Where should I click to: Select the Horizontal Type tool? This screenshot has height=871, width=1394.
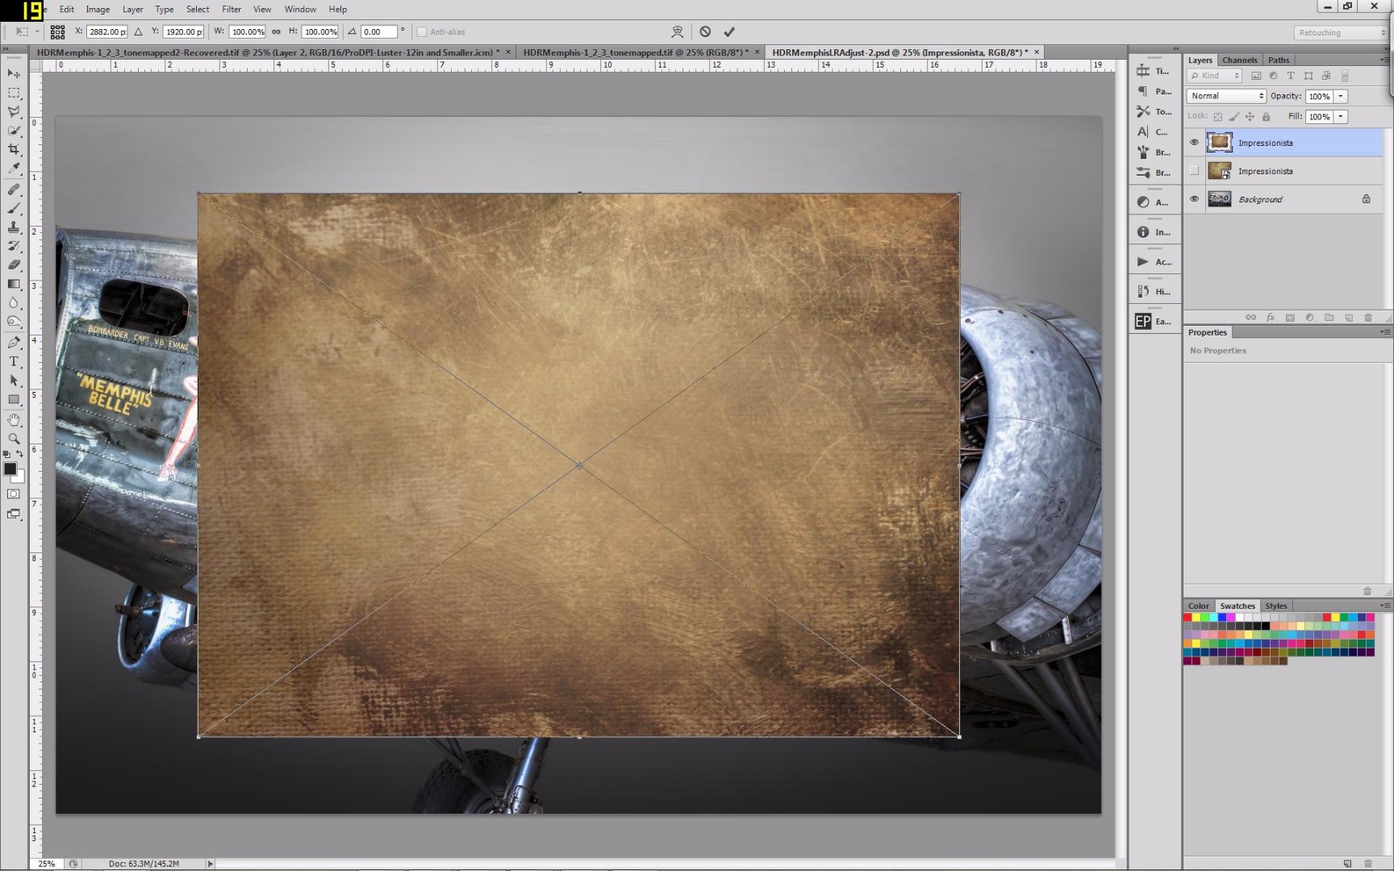14,361
